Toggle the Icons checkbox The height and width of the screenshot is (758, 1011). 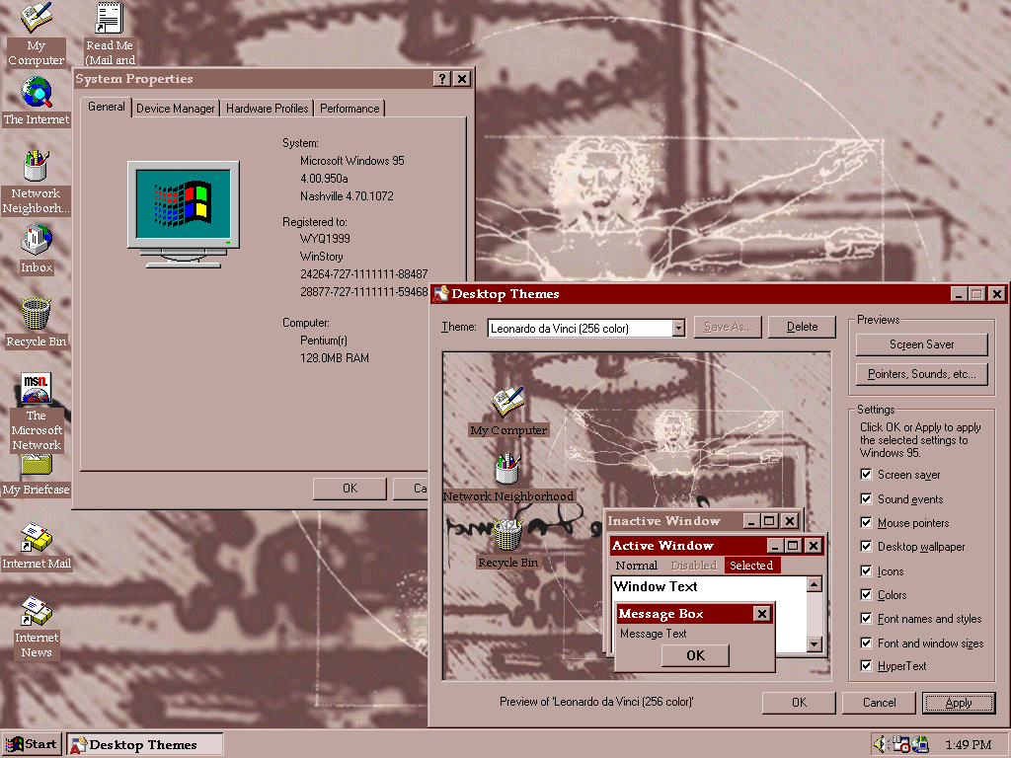pos(866,571)
